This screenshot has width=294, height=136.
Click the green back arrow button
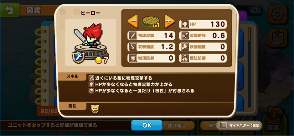tap(10, 10)
